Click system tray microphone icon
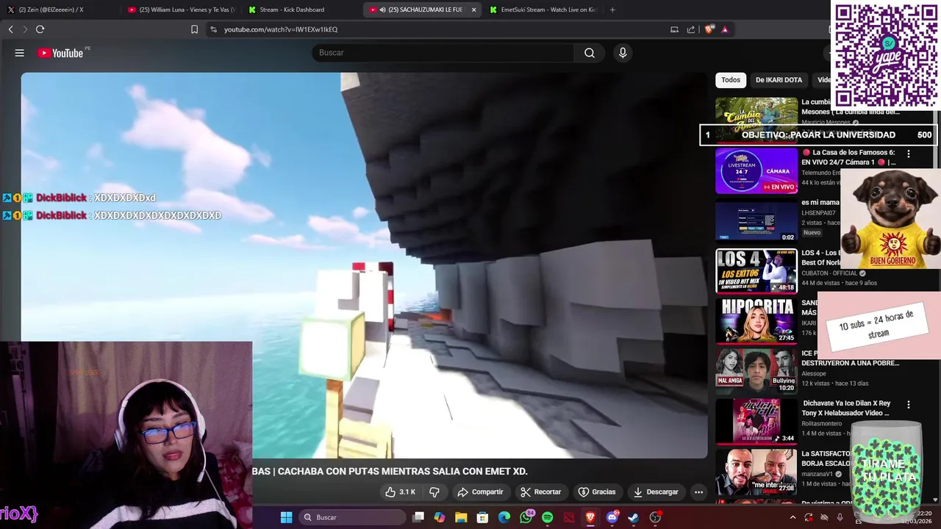941x529 pixels. tap(840, 517)
